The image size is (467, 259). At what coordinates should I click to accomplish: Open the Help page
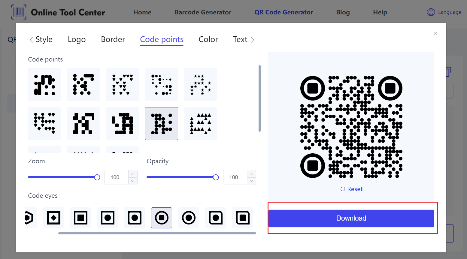click(380, 12)
